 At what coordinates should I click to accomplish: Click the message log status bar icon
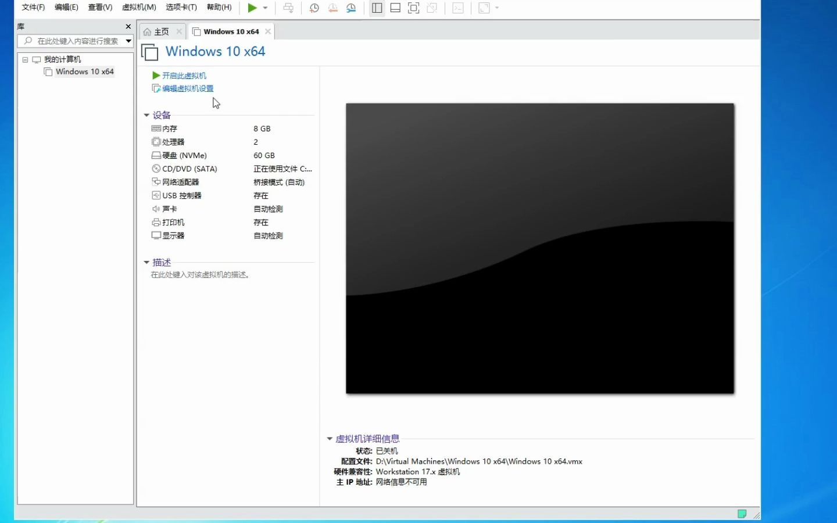point(742,514)
